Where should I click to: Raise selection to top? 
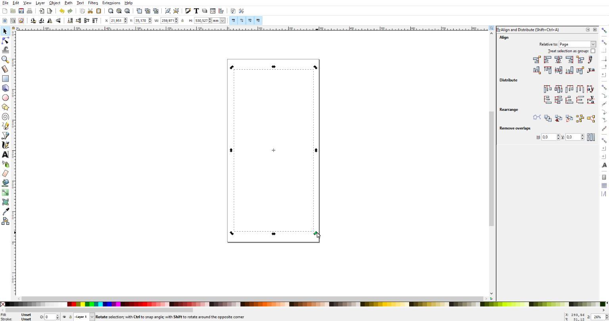coord(95,21)
